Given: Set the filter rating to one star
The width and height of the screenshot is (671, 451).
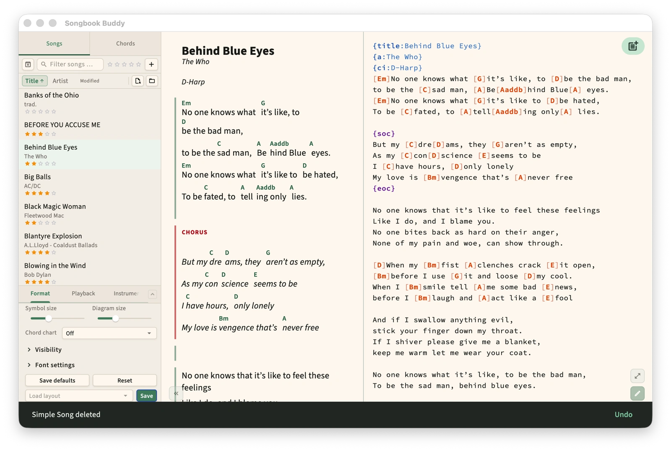Looking at the screenshot, I should point(110,64).
